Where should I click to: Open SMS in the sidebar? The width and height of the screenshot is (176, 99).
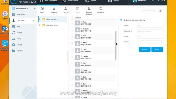(x=23, y=27)
